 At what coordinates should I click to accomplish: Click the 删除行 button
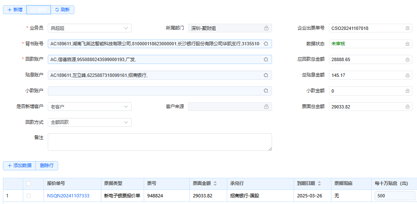pyautogui.click(x=47, y=165)
